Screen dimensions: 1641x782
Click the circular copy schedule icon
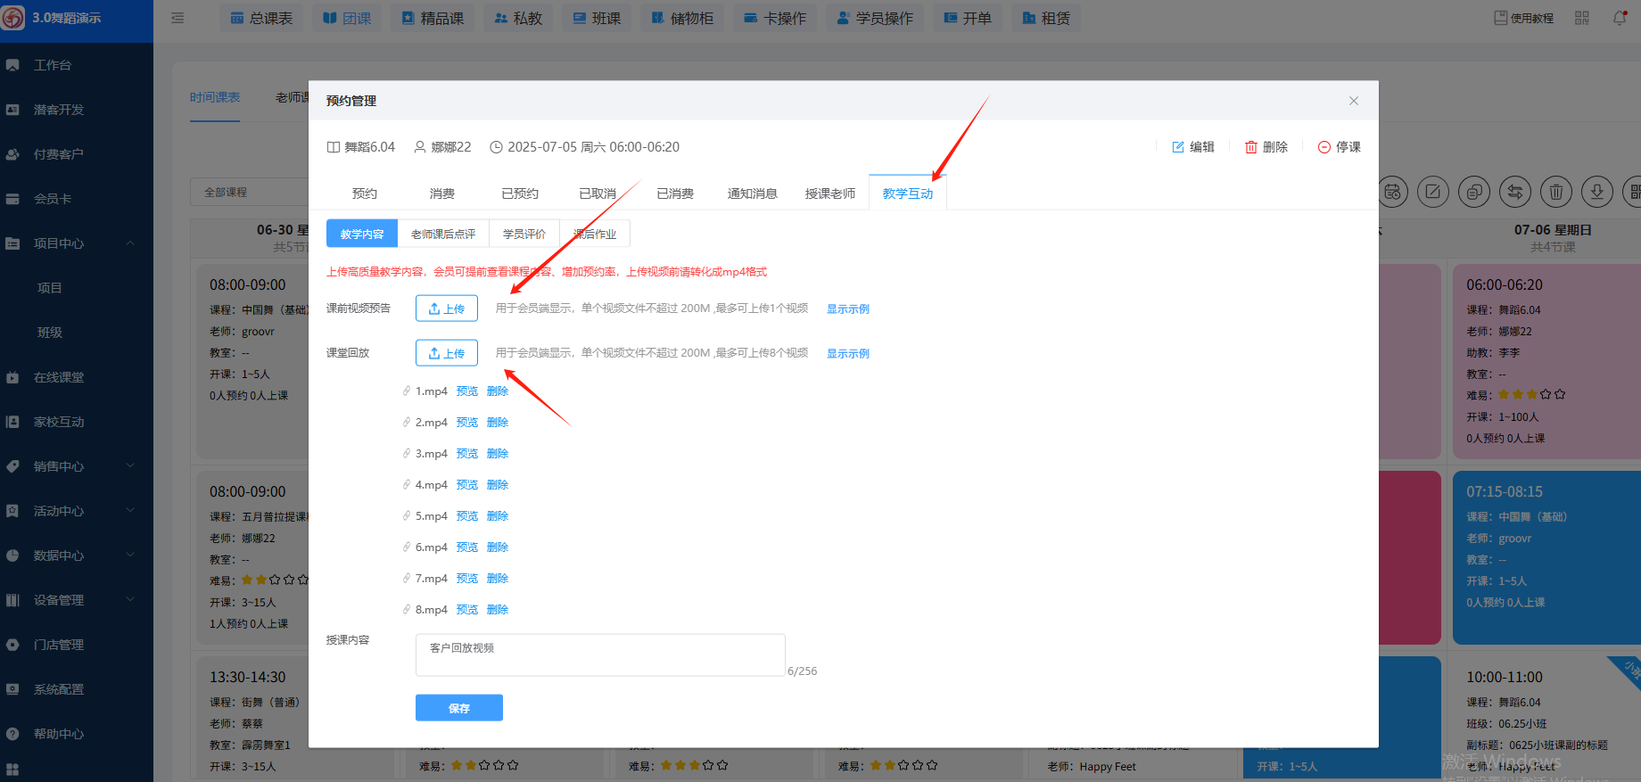(1474, 192)
